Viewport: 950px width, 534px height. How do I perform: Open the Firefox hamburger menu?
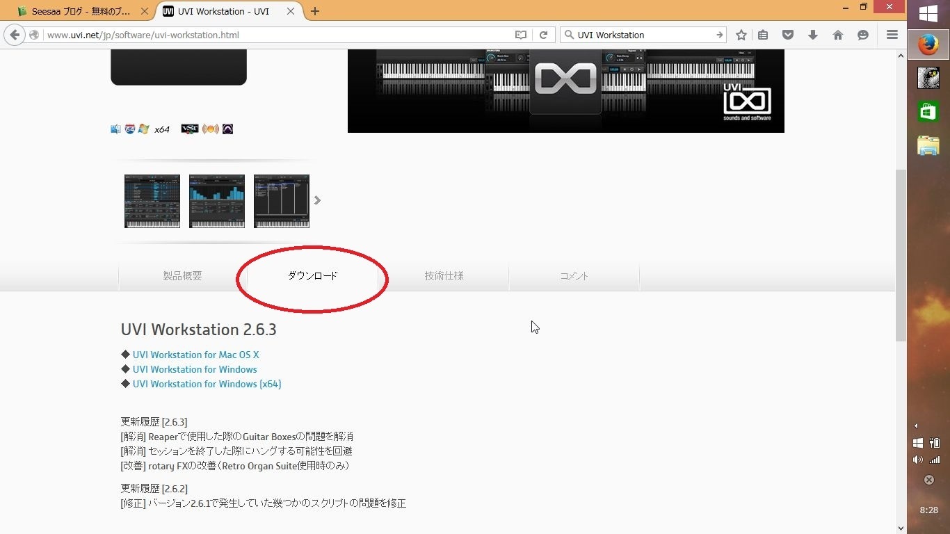click(x=892, y=35)
